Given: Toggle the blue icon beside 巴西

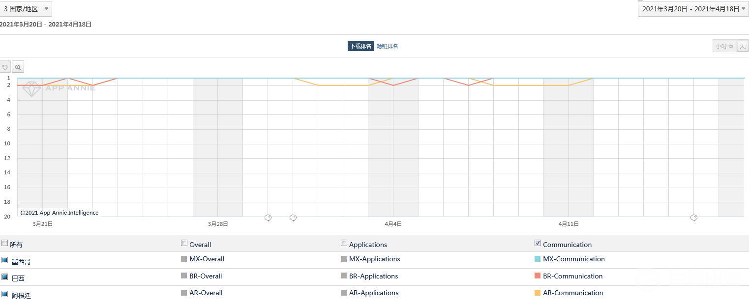Looking at the screenshot, I should point(5,277).
